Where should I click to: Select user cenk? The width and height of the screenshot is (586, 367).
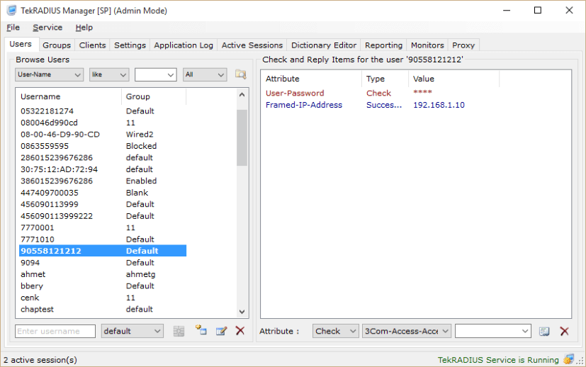[103, 298]
